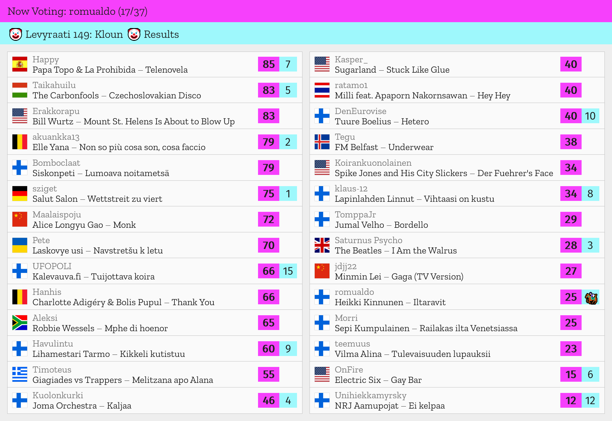Click the Results heading text
The image size is (612, 421).
(161, 35)
